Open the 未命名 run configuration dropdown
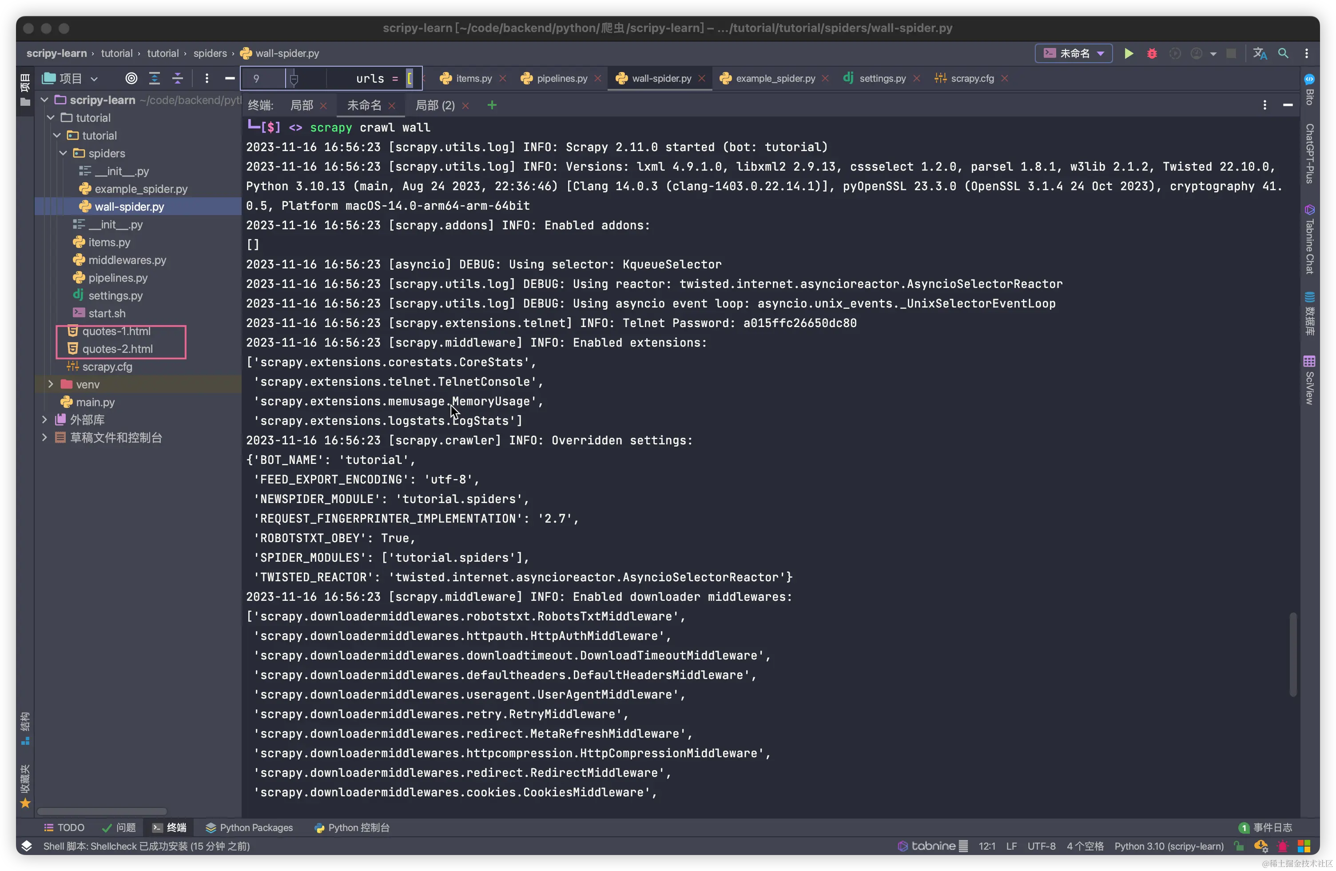This screenshot has width=1336, height=871. [1074, 53]
